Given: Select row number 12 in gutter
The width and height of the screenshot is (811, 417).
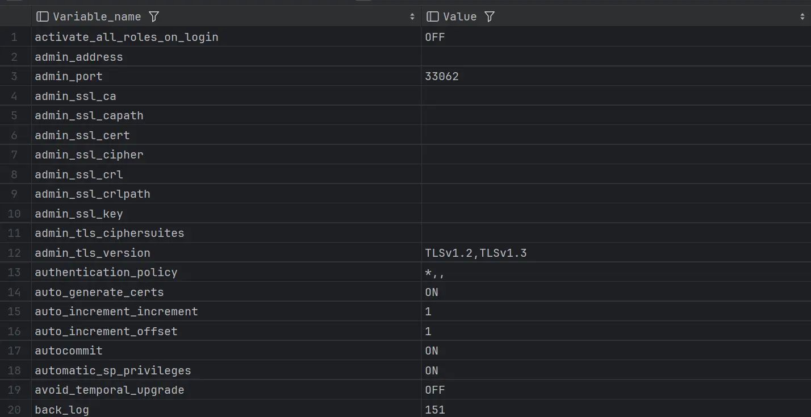Looking at the screenshot, I should (x=14, y=253).
